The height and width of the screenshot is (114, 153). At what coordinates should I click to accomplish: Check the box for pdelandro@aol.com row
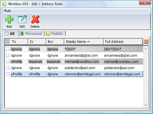8,68
